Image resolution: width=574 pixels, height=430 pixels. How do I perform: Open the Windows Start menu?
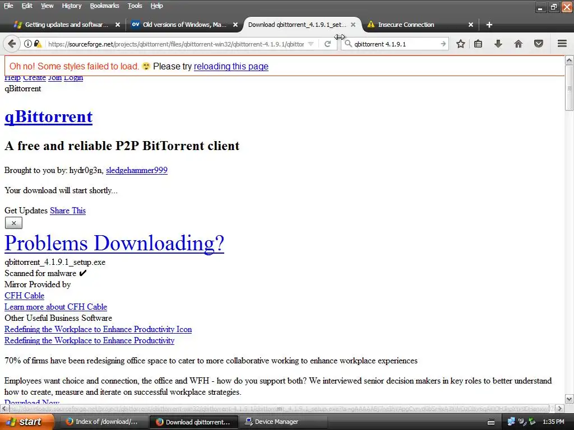pyautogui.click(x=26, y=422)
